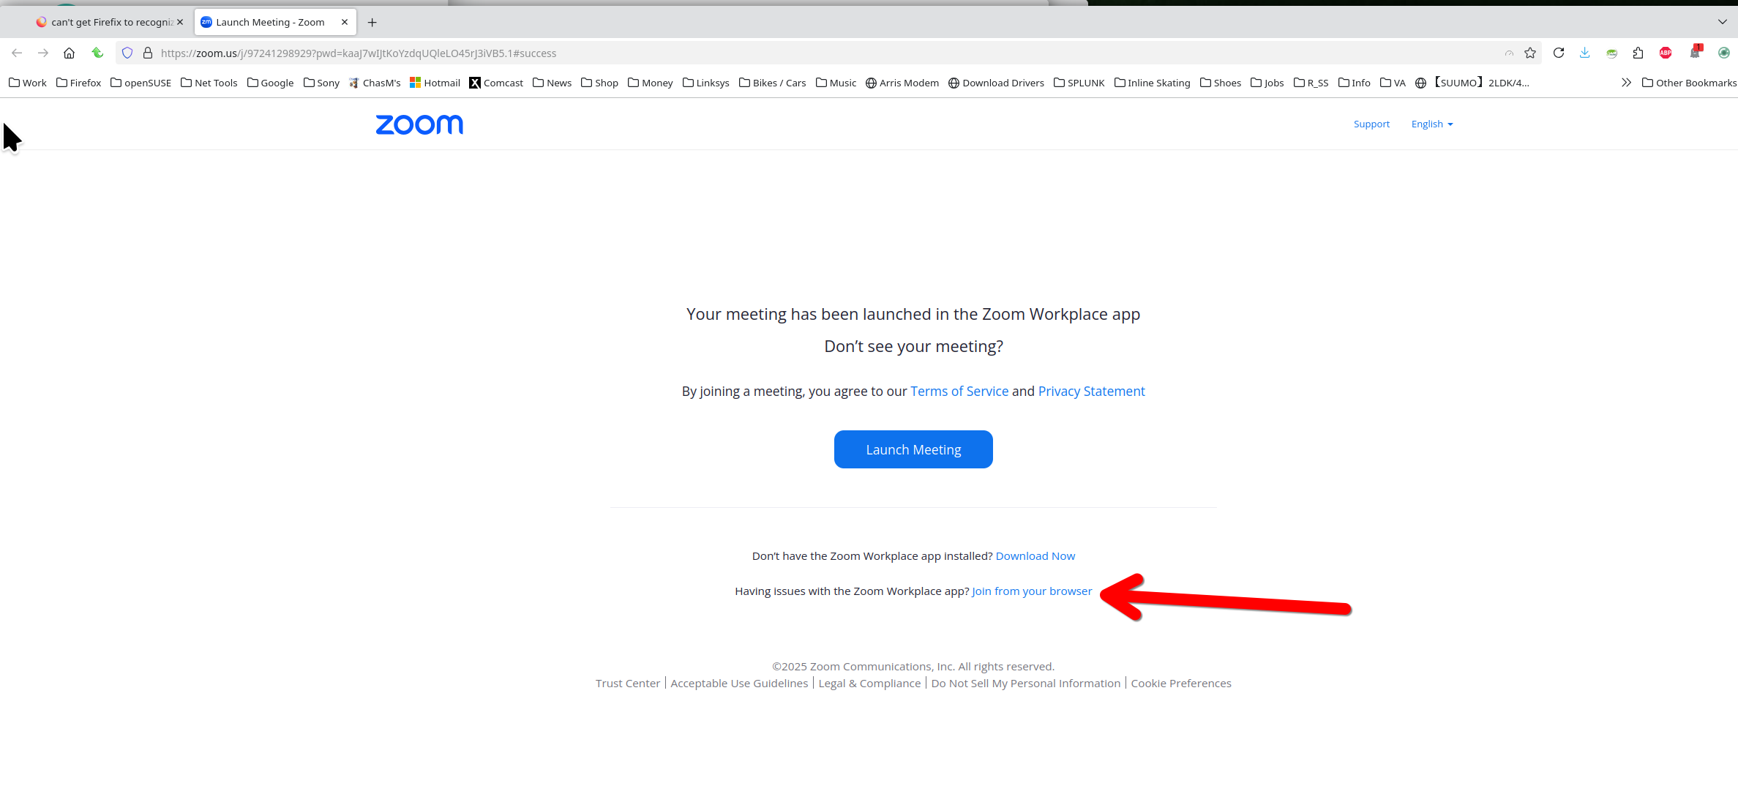Expand the openSUSE bookmarks folder
Screen dimensions: 1738x786
[141, 83]
